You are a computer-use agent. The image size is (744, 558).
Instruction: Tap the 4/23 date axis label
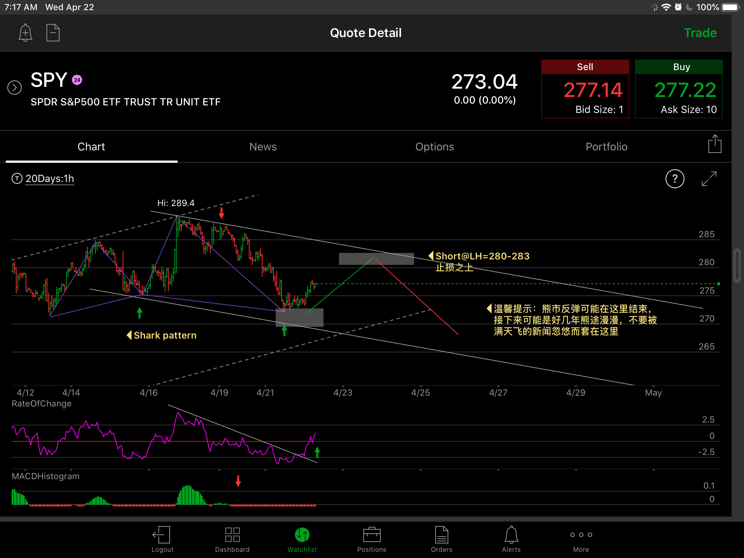tap(343, 393)
